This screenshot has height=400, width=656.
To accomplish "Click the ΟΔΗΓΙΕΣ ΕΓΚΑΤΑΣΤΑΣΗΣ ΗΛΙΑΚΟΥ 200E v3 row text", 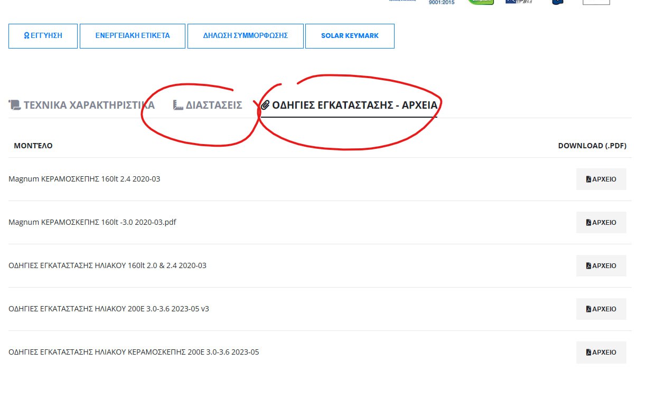I will coord(109,309).
